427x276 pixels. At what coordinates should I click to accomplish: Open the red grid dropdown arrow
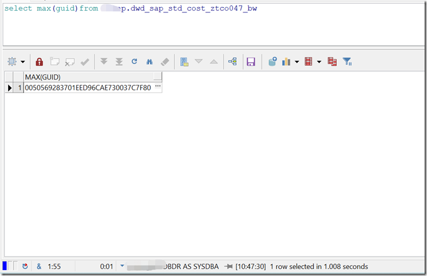(x=319, y=62)
